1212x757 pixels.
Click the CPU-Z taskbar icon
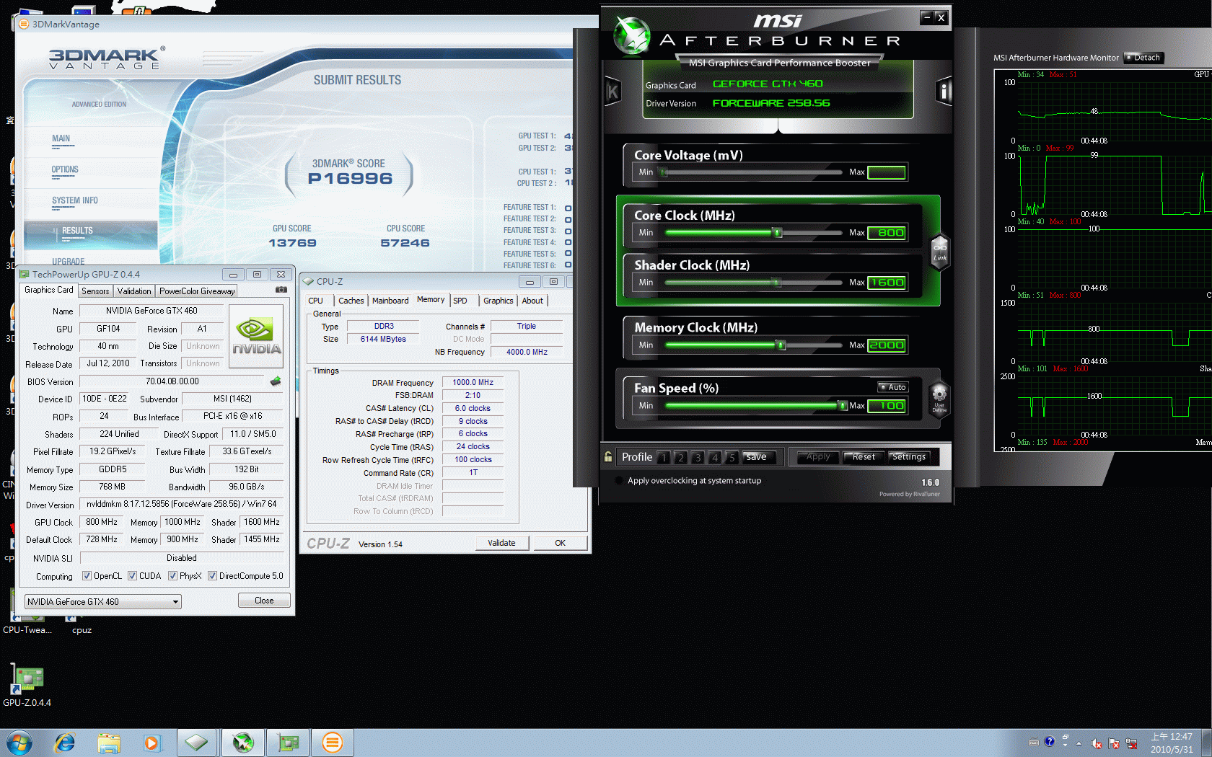pyautogui.click(x=196, y=743)
